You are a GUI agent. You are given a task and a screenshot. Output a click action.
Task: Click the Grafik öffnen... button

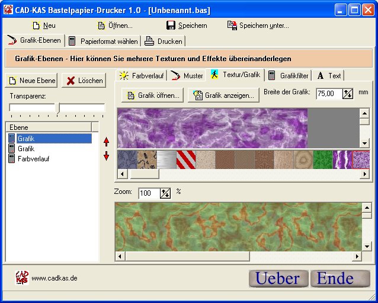153,95
